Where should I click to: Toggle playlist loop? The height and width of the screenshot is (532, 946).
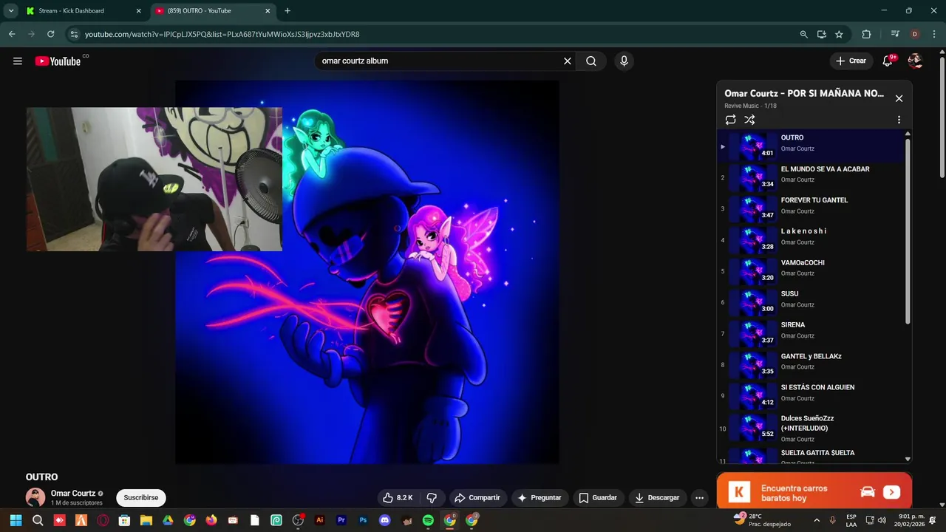730,120
